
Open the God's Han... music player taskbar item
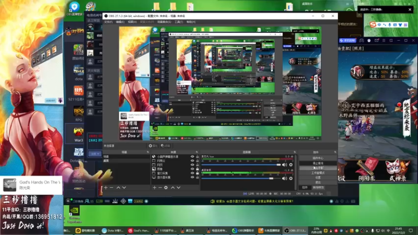click(x=139, y=230)
